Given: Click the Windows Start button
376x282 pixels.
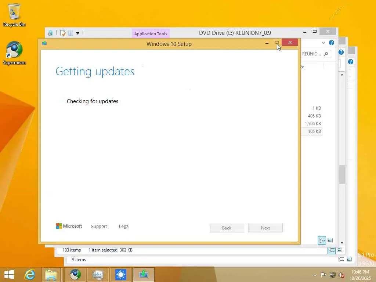Looking at the screenshot, I should click(x=9, y=275).
